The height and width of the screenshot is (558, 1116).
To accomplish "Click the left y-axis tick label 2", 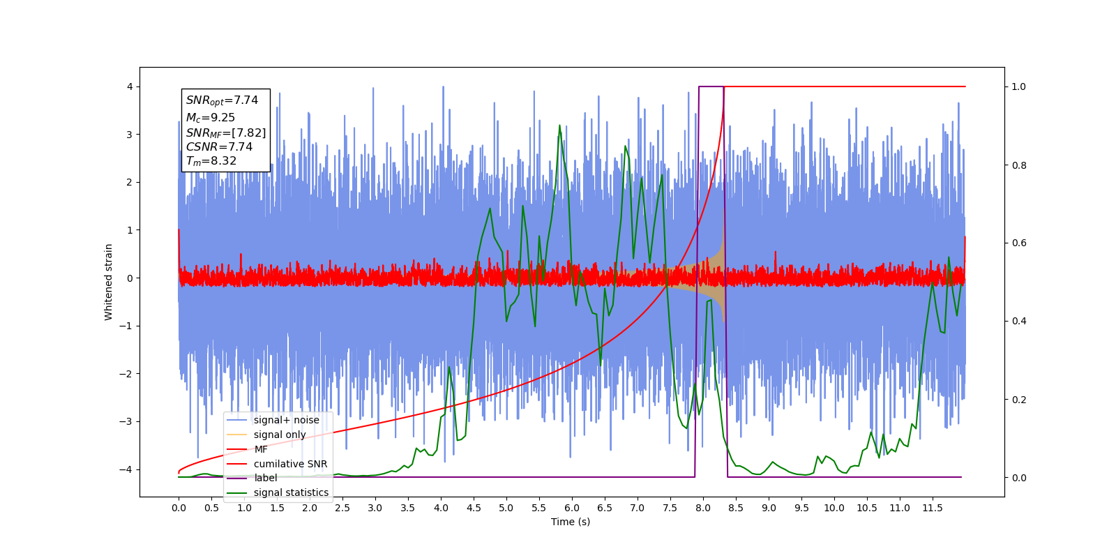I will (x=130, y=182).
